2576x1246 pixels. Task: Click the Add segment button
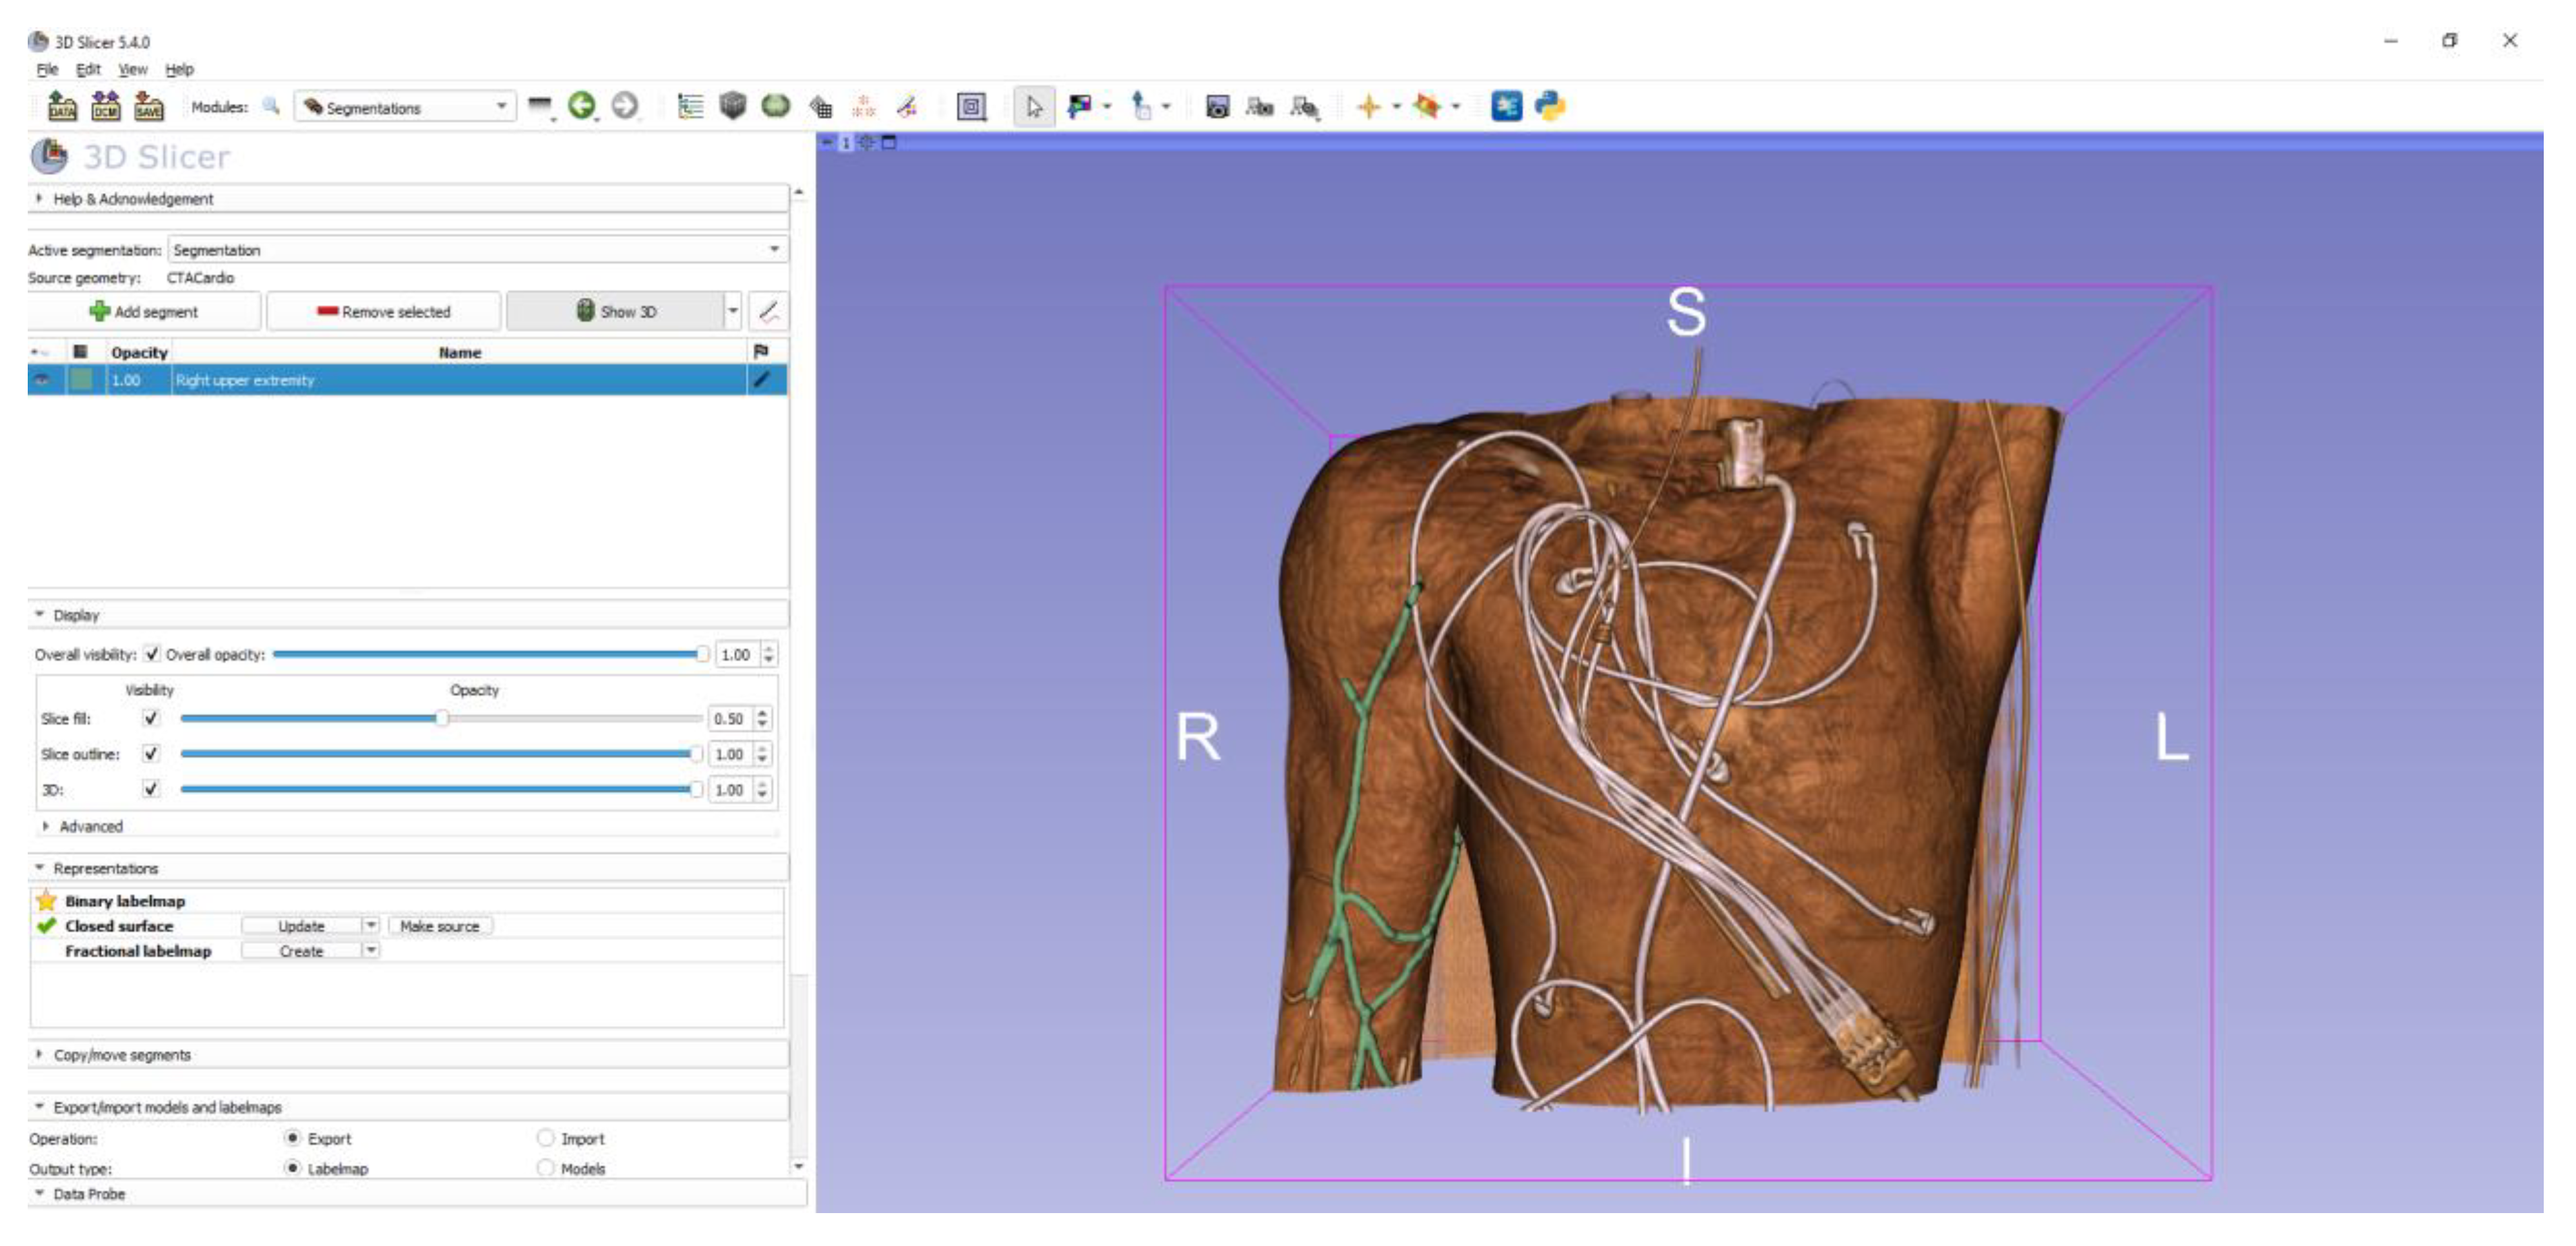point(144,311)
